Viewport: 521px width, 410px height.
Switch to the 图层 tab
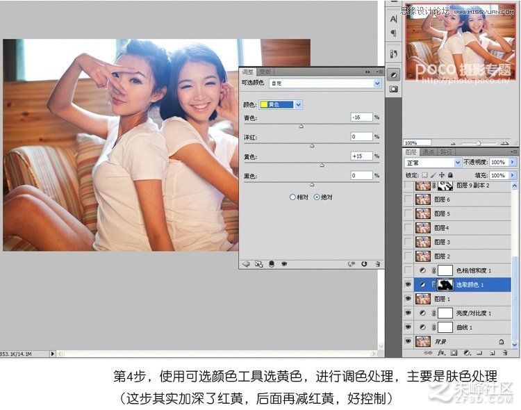coord(411,152)
